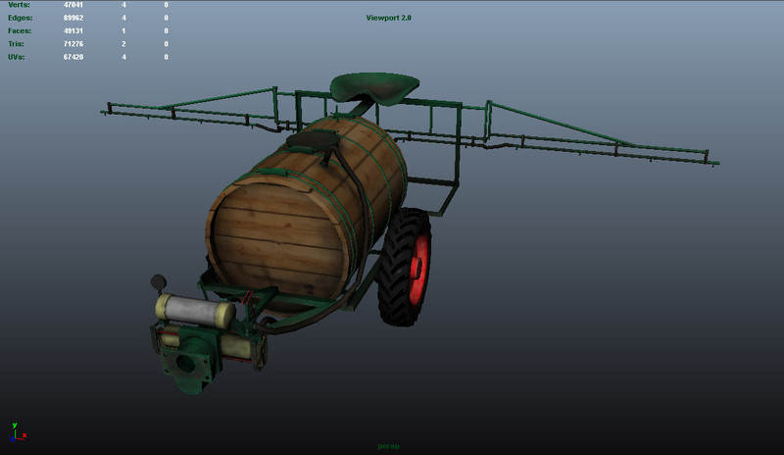Image resolution: width=784 pixels, height=455 pixels.
Task: Click the Tris count label in HUD
Action: coord(16,43)
